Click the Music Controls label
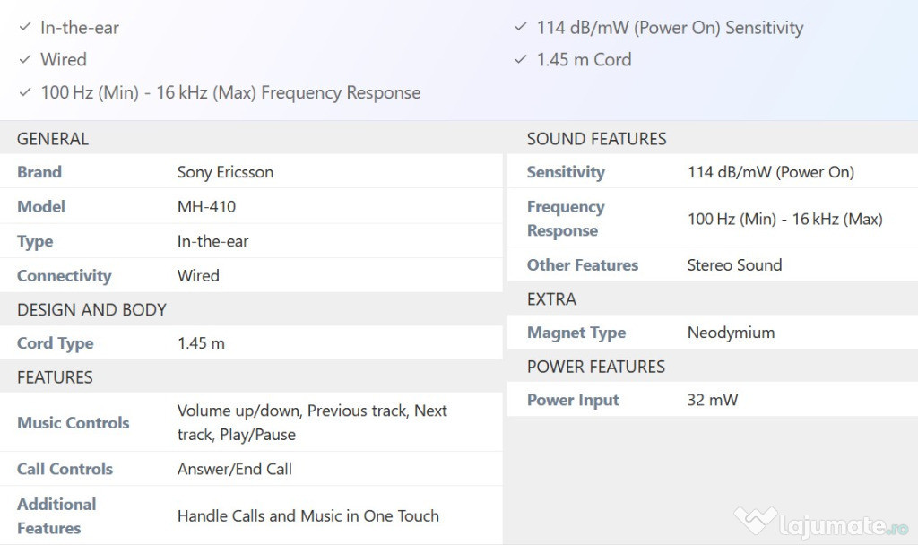Image resolution: width=918 pixels, height=545 pixels. (x=74, y=423)
